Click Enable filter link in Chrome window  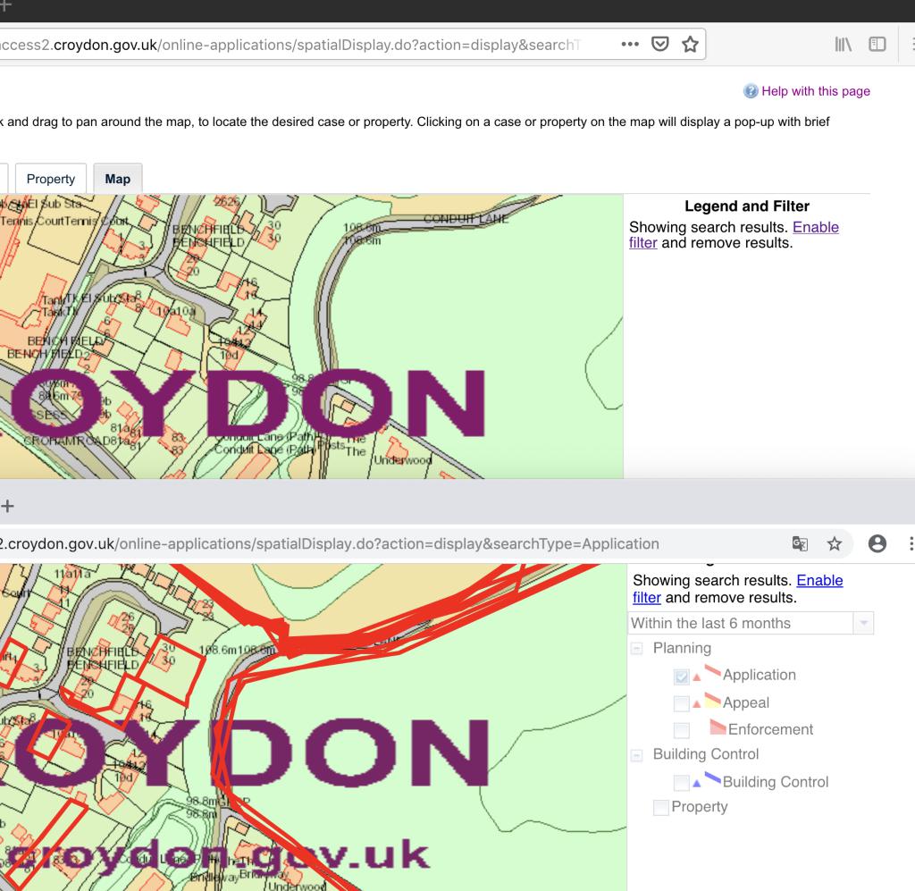819,580
